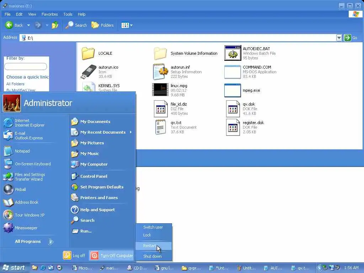
Task: Select the System Volume Information folder
Action: point(186,53)
